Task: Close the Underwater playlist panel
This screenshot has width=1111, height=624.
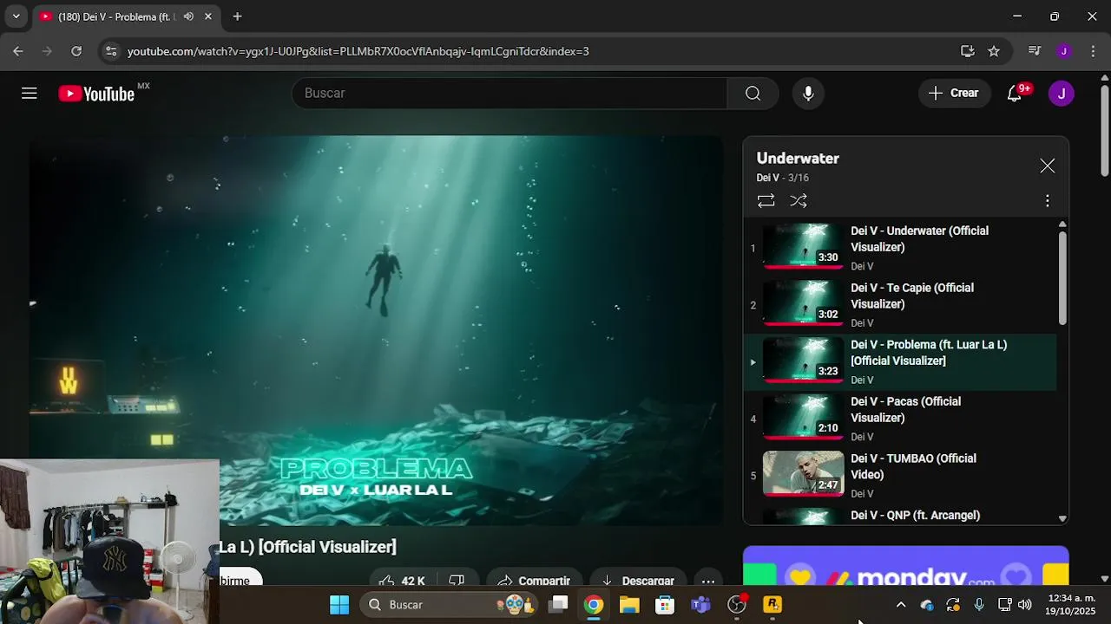Action: pyautogui.click(x=1048, y=166)
